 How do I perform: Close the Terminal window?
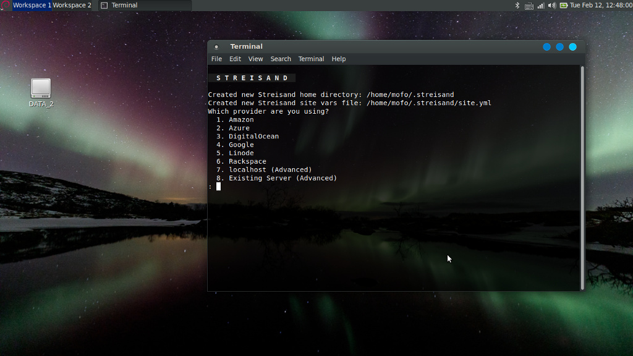(x=572, y=47)
